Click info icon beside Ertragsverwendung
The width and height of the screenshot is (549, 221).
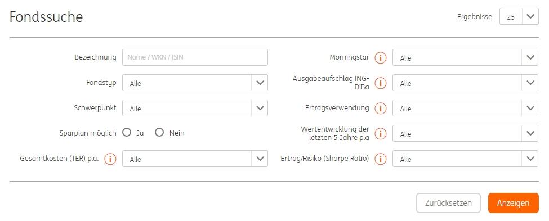tap(380, 109)
